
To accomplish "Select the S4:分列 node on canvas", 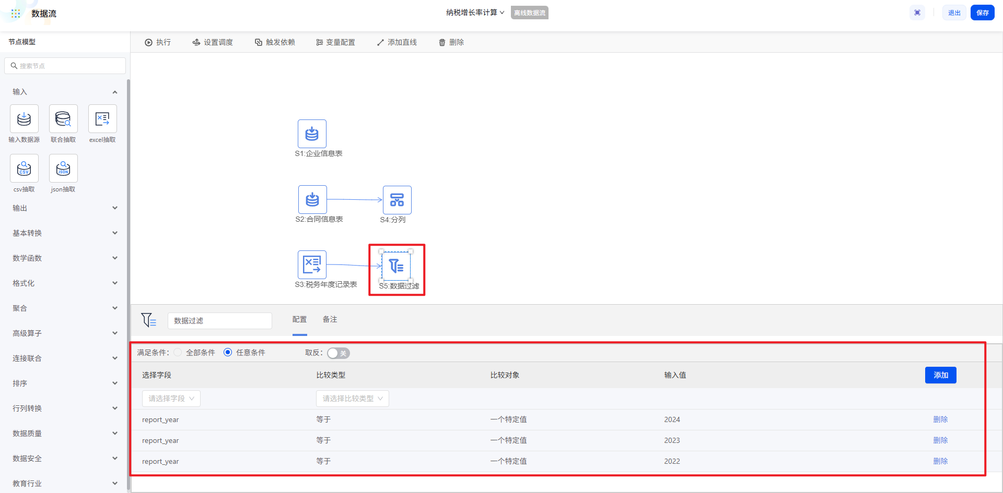I will click(397, 200).
